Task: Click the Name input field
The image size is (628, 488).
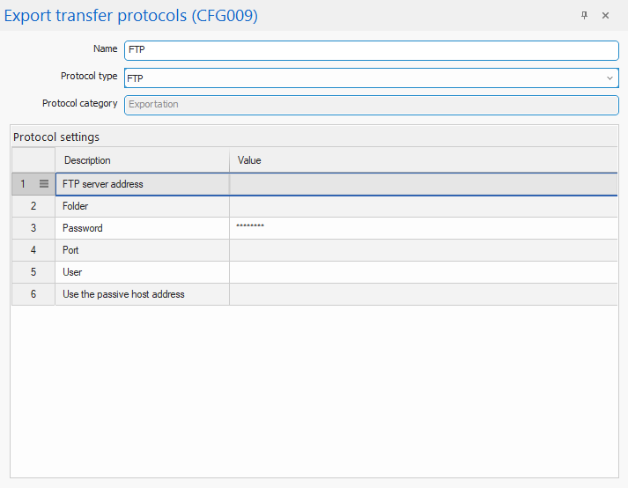Action: click(370, 50)
